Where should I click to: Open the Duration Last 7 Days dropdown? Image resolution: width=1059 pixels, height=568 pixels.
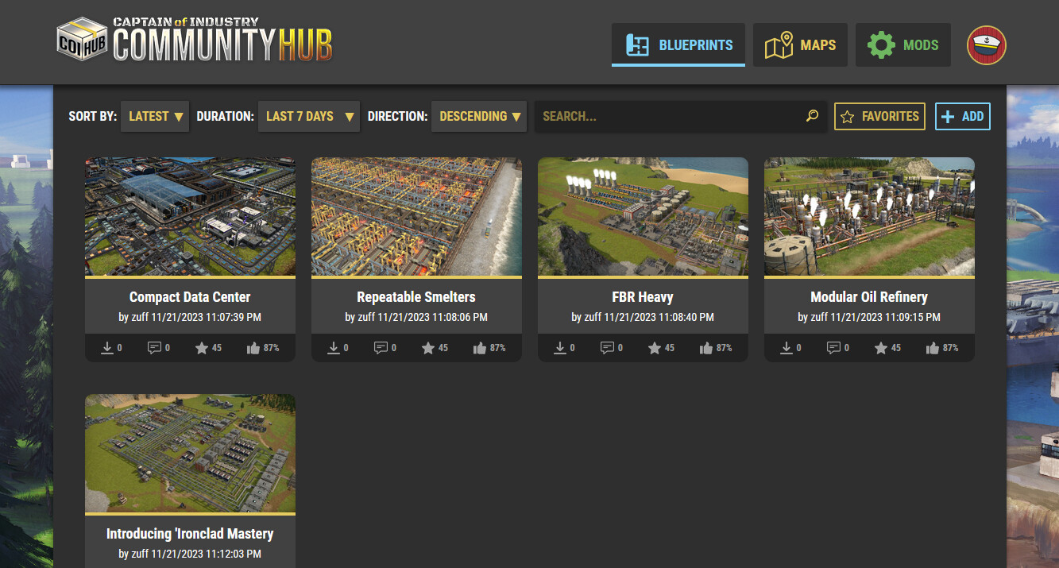click(309, 116)
